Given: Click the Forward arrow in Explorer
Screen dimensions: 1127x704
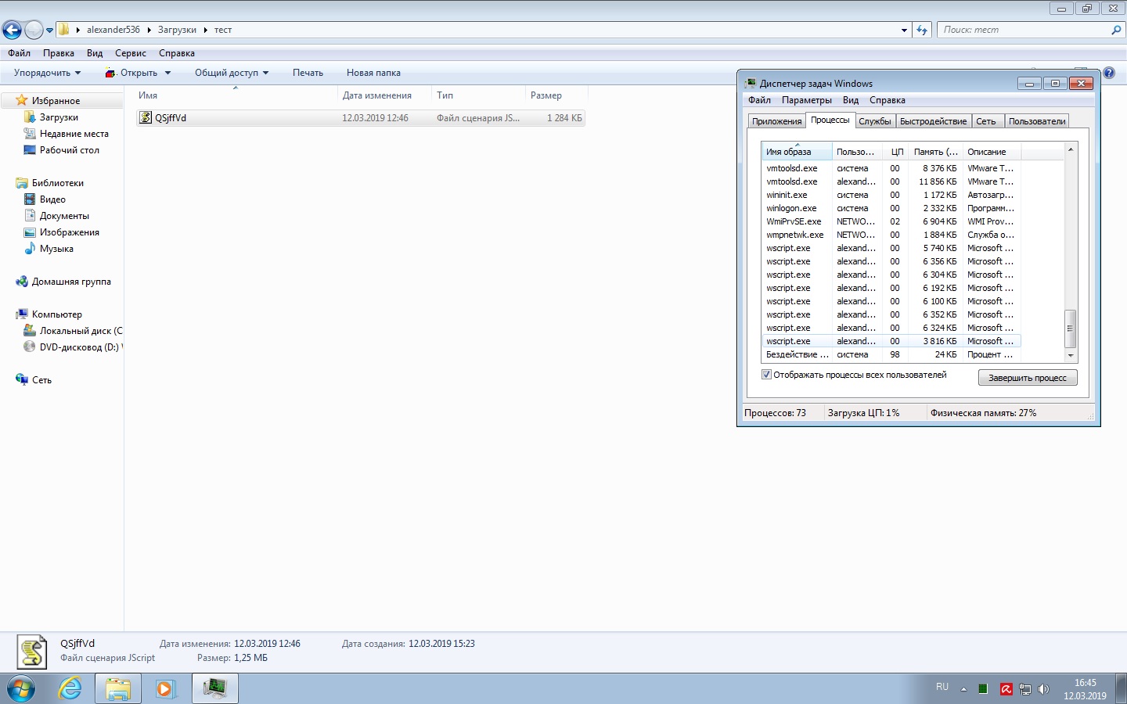Looking at the screenshot, I should pos(34,30).
